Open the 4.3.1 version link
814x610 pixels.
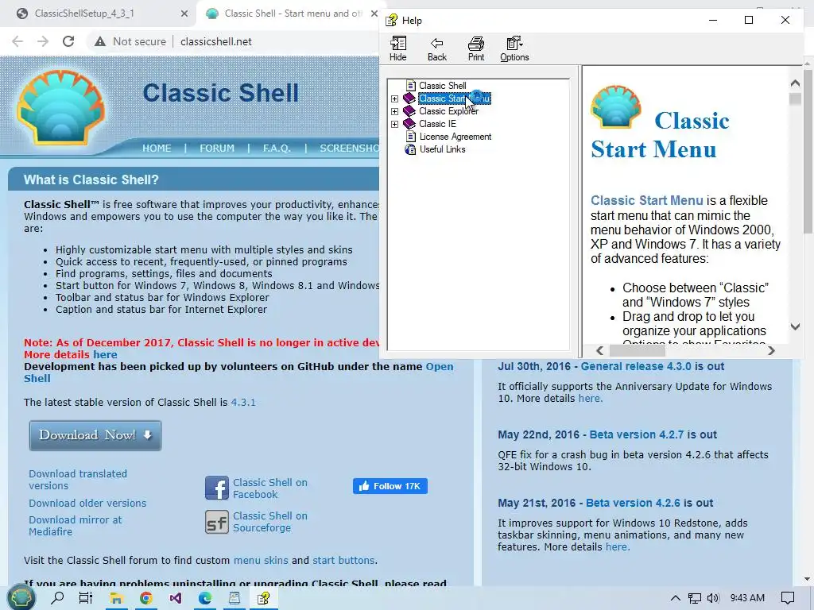pos(243,403)
